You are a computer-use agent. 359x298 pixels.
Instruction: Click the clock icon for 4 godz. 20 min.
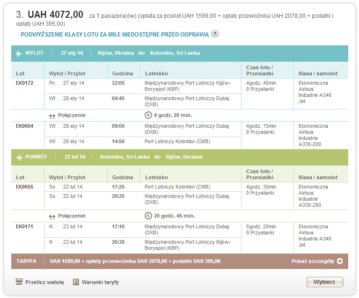pyautogui.click(x=148, y=115)
